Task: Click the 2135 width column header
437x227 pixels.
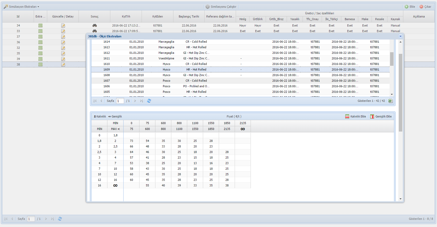Action: tap(243, 123)
